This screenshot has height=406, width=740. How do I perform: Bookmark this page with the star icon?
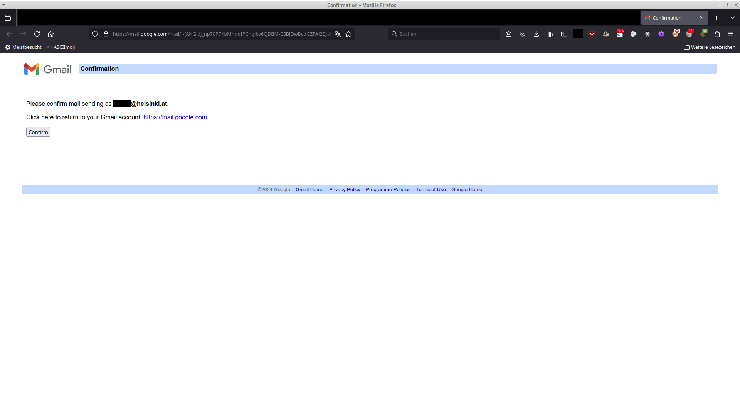click(x=348, y=34)
